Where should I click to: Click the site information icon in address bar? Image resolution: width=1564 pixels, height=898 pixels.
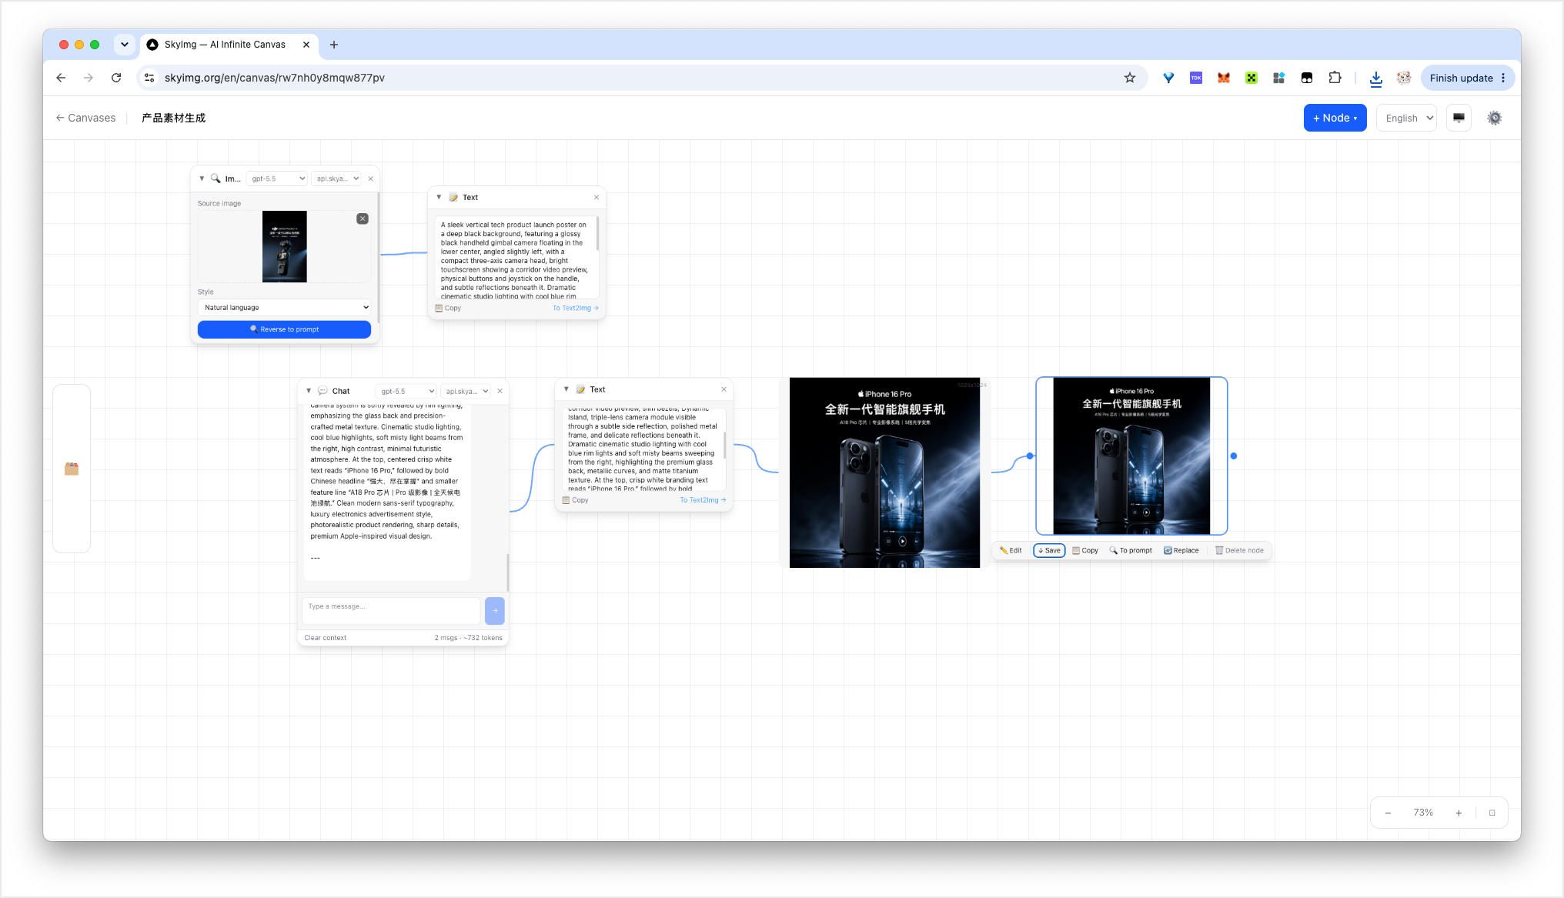pyautogui.click(x=150, y=78)
